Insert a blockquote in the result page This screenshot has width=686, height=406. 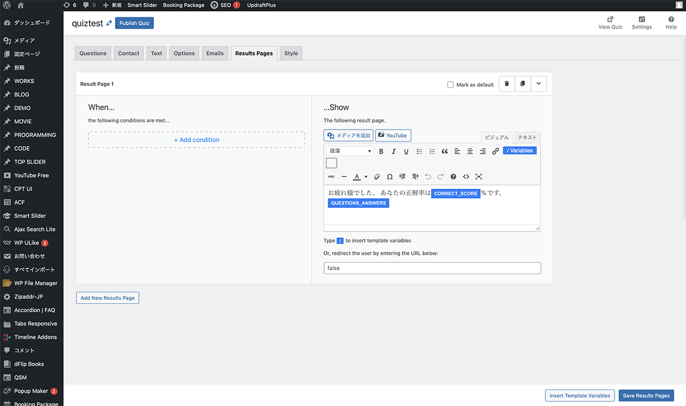click(444, 151)
